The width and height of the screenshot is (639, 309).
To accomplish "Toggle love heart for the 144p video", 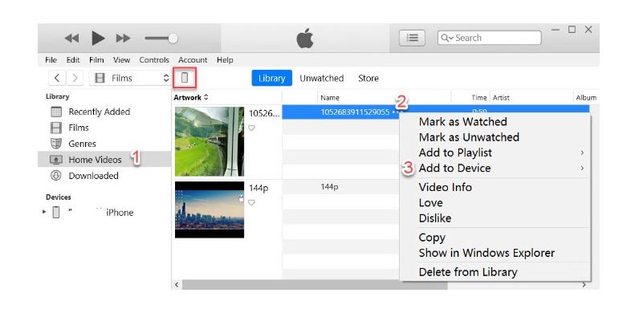I will pos(251,202).
